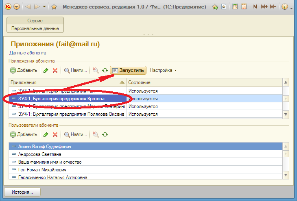Click the Состояние column header
This screenshot has height=201, width=297.
[205, 82]
